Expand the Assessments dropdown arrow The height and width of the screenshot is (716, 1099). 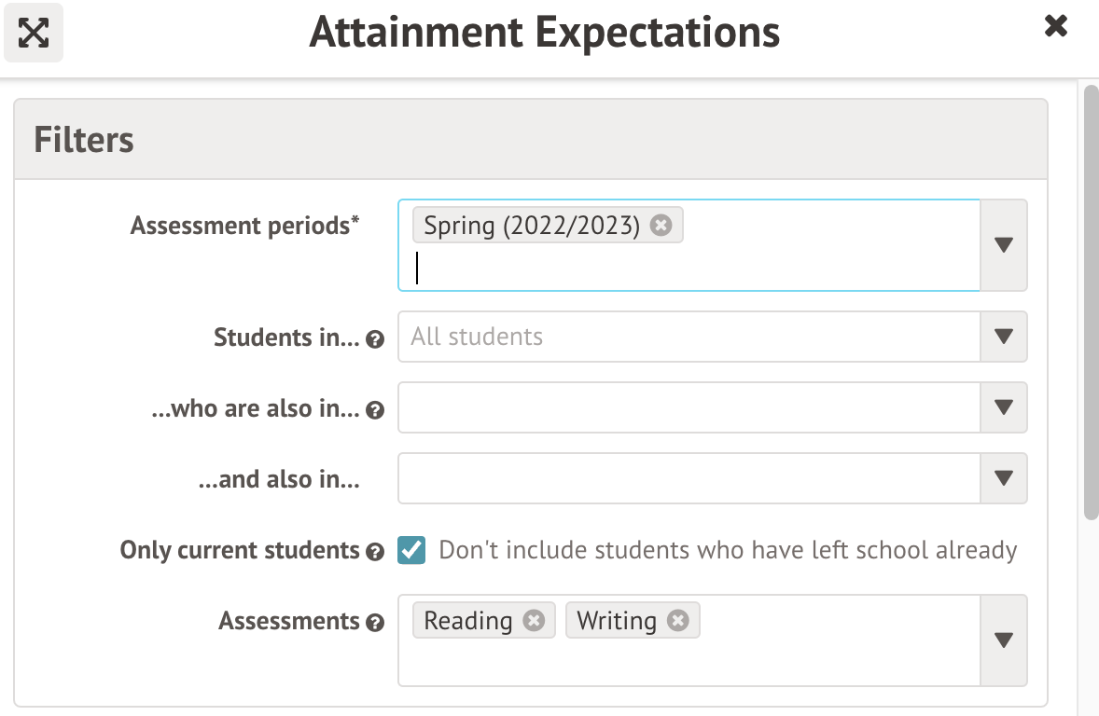[1004, 640]
